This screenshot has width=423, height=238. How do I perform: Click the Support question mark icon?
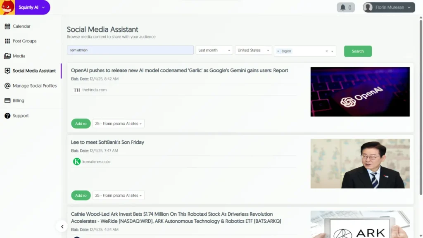[x=7, y=116]
